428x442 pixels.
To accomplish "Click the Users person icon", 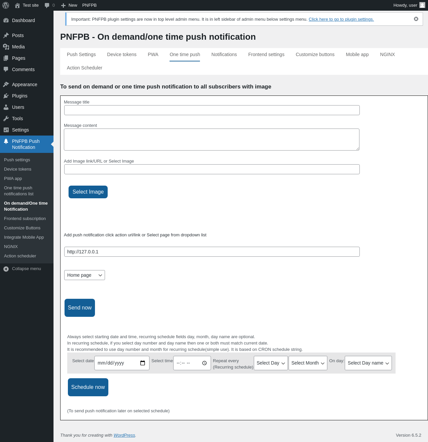I will pyautogui.click(x=6, y=107).
